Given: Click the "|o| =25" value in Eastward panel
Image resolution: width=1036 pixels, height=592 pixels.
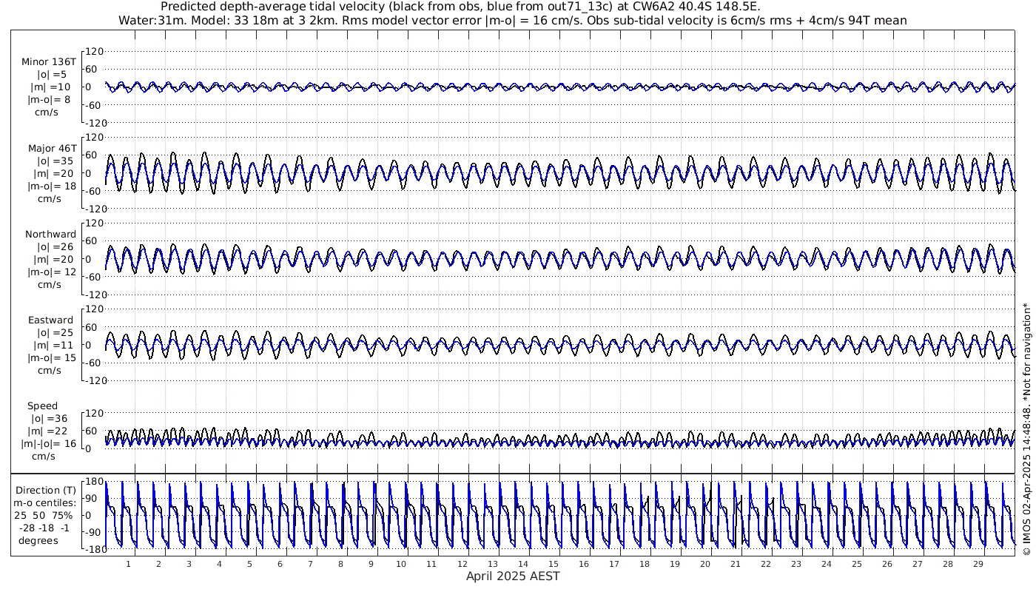Looking at the screenshot, I should coord(55,332).
